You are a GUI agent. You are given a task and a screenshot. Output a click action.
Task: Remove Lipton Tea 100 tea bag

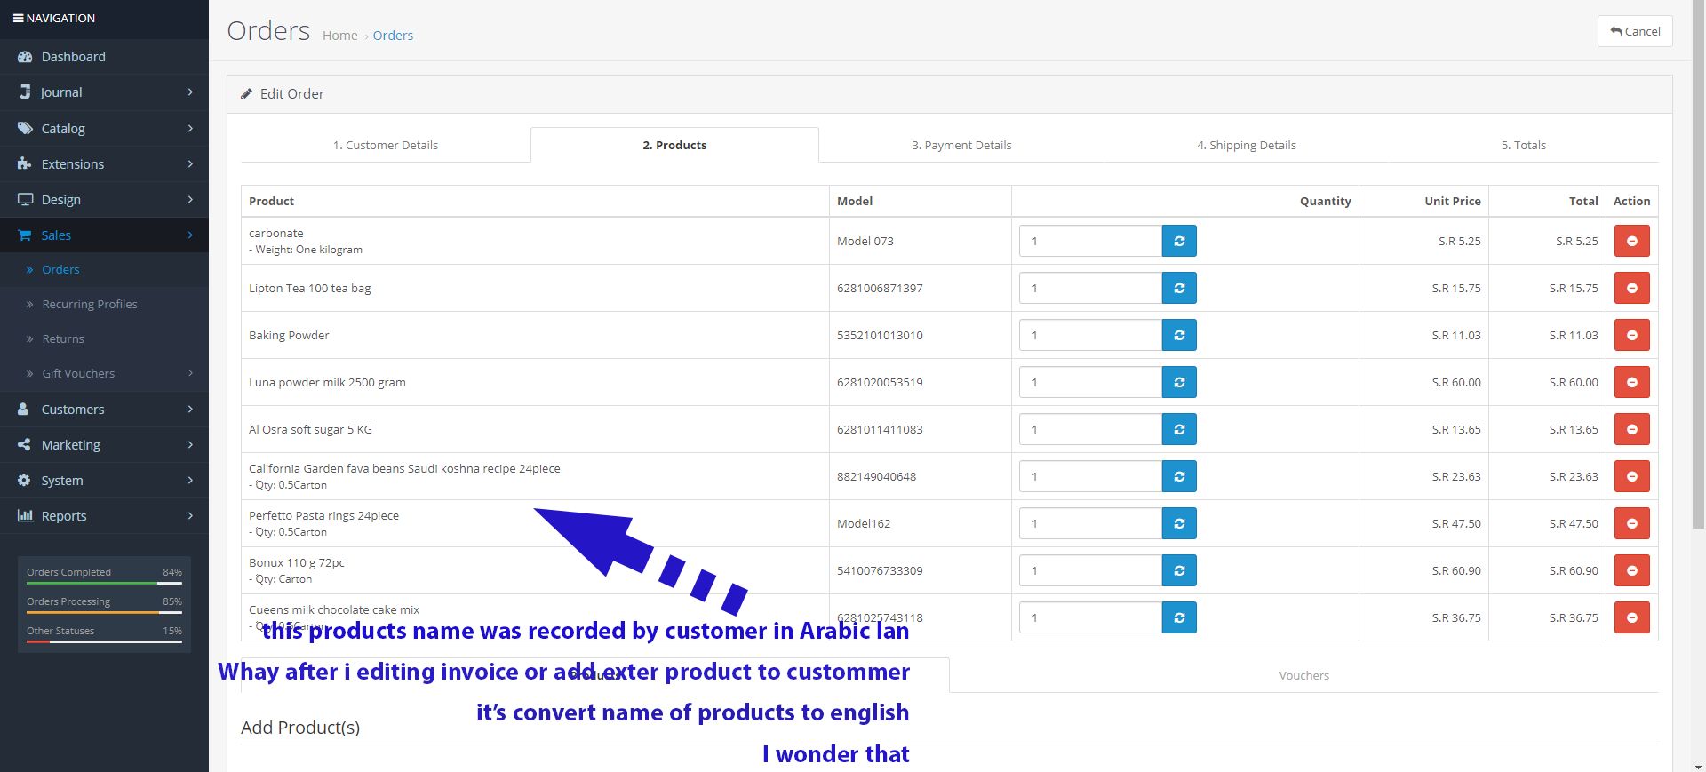click(x=1631, y=288)
